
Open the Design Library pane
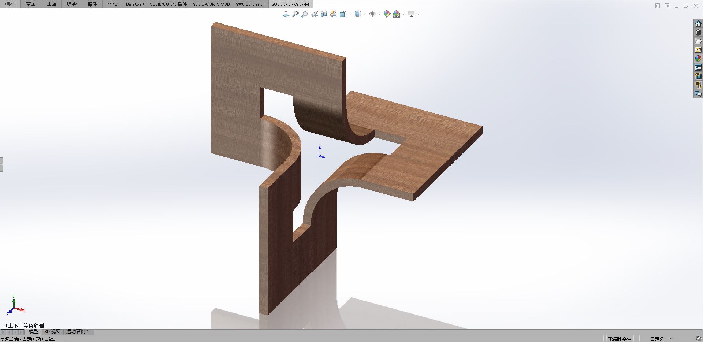[698, 32]
